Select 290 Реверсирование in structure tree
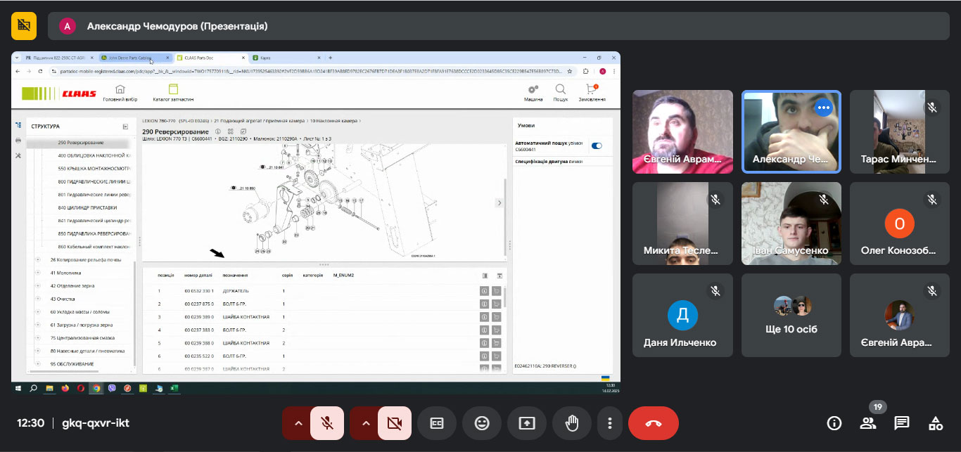 pyautogui.click(x=80, y=143)
